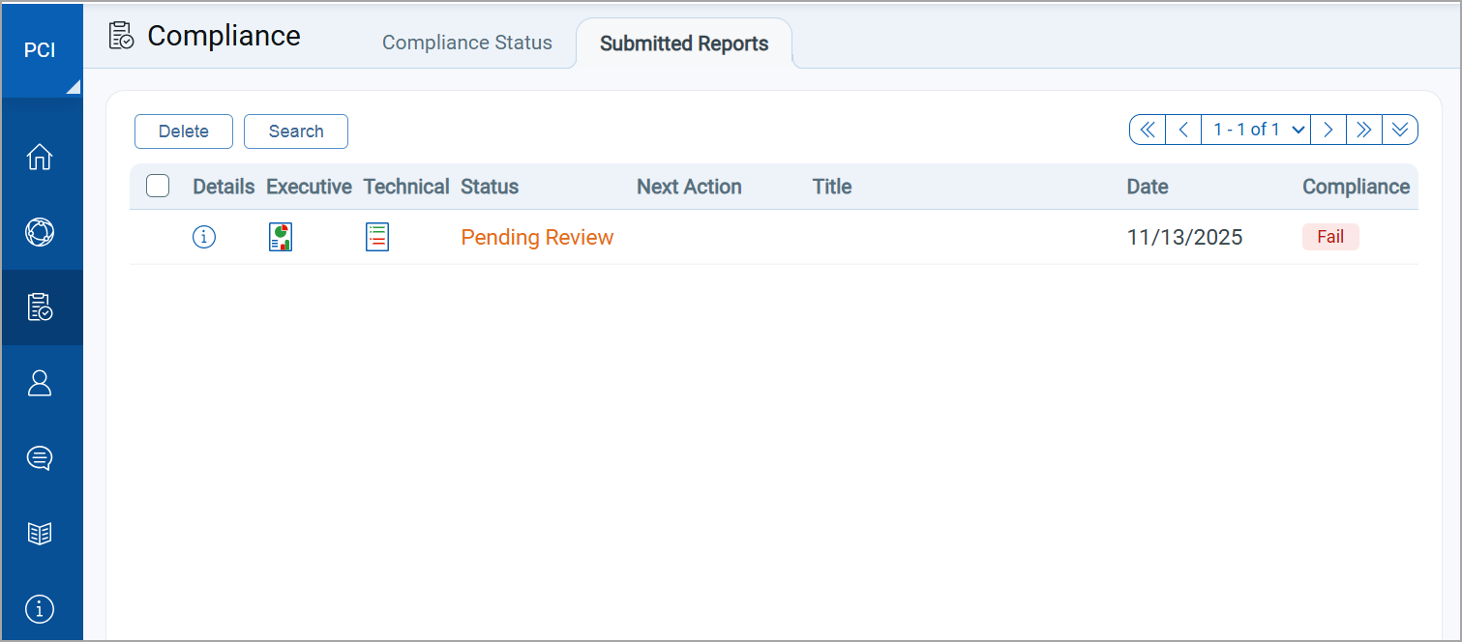Switch to the Compliance Status tab
Image resolution: width=1462 pixels, height=642 pixels.
467,43
